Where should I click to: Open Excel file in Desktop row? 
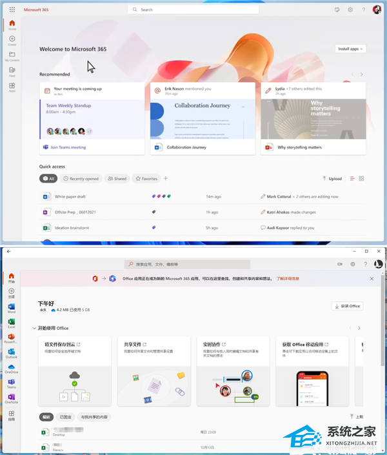tap(201, 432)
